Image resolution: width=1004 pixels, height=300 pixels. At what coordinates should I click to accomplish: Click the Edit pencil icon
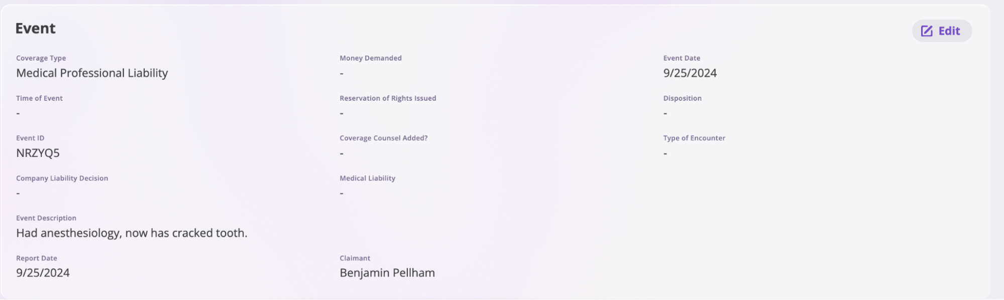pos(927,31)
